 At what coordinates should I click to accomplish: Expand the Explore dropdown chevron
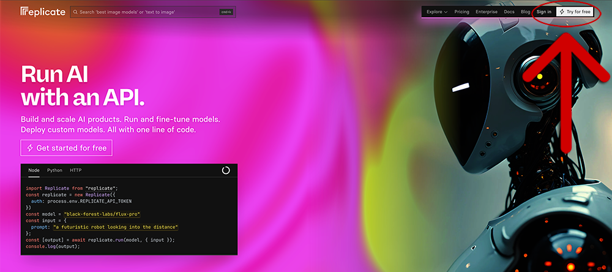[446, 12]
